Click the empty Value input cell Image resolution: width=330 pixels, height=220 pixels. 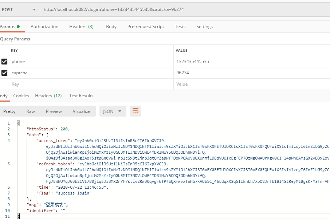tap(251, 84)
